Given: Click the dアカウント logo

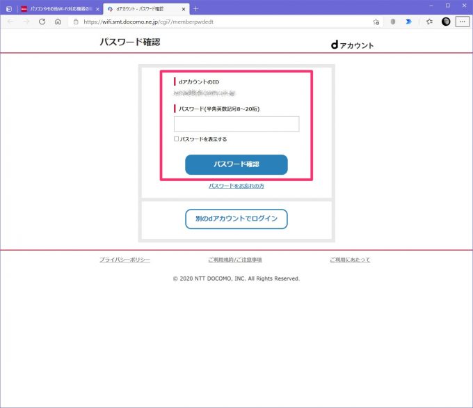Looking at the screenshot, I should [x=353, y=45].
